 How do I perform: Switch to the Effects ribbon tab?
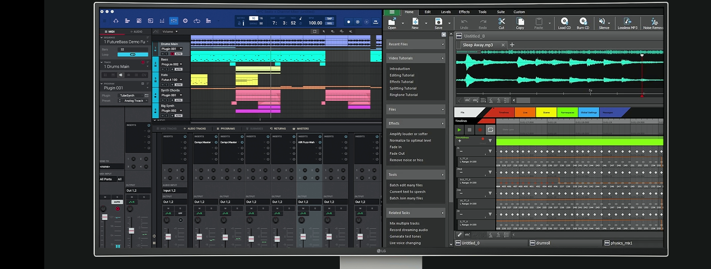coord(464,12)
